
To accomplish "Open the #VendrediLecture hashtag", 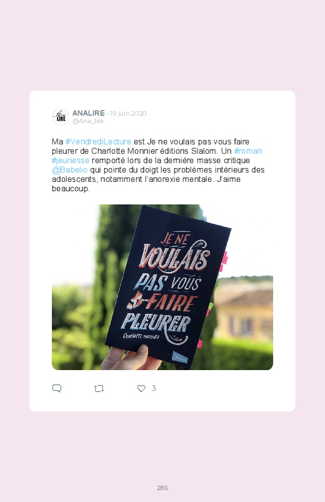I will pyautogui.click(x=98, y=141).
